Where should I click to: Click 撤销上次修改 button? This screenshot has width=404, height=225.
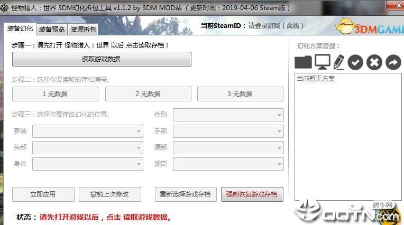110,194
